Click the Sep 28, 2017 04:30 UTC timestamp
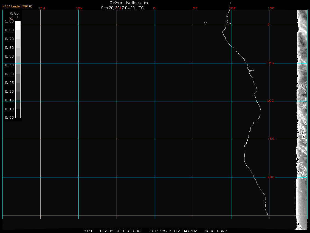Screen dimensions: 310x233 [x=122, y=8]
